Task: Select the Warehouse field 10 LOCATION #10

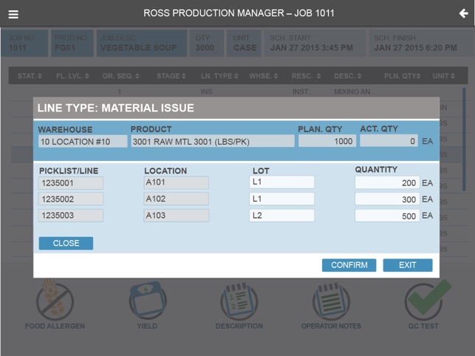Action: [83, 142]
